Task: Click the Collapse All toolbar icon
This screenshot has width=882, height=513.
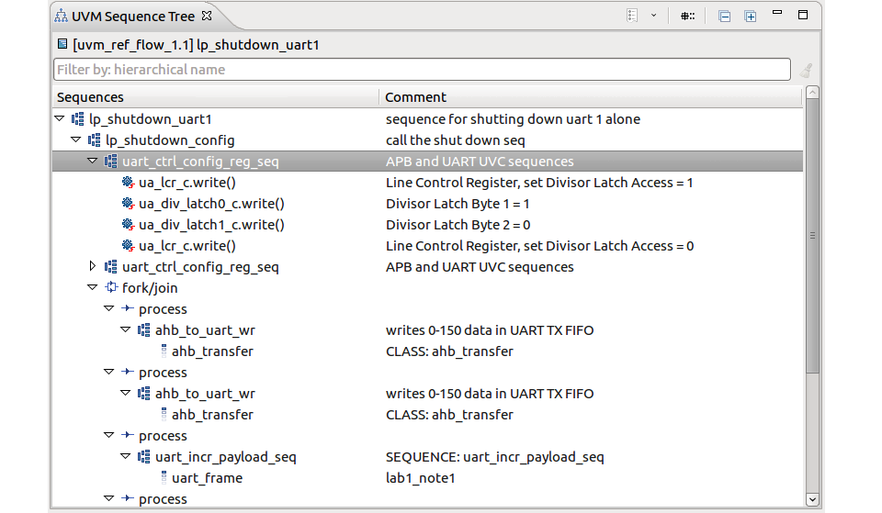Action: (725, 17)
